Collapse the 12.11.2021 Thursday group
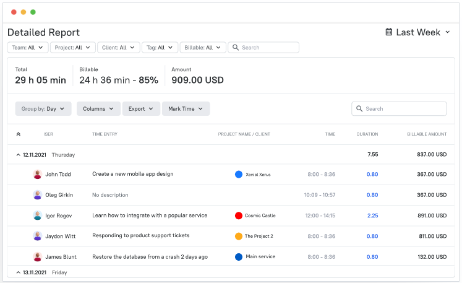 click(17, 155)
